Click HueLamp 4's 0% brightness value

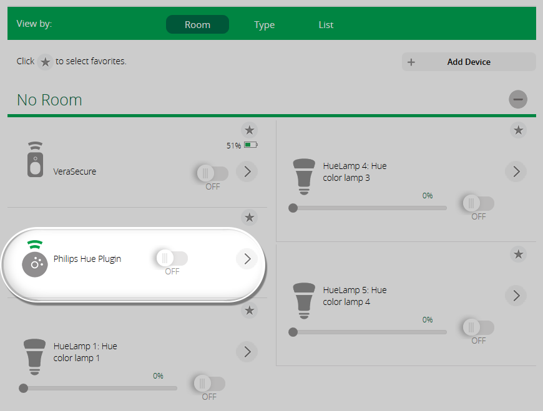pyautogui.click(x=428, y=195)
